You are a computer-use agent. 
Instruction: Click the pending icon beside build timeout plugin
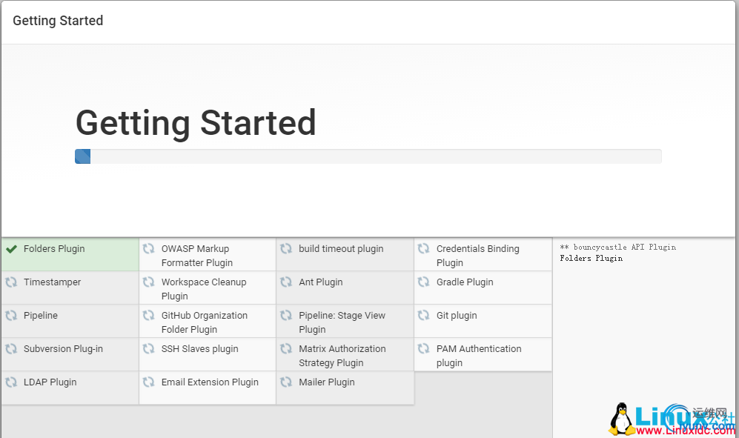pos(286,248)
